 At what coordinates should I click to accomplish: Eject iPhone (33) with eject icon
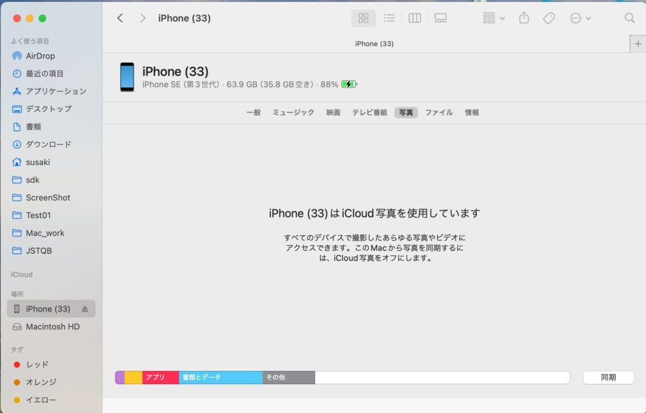[x=85, y=309]
